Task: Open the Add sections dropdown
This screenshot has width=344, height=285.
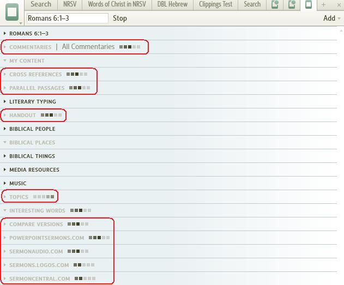Action: pyautogui.click(x=331, y=18)
